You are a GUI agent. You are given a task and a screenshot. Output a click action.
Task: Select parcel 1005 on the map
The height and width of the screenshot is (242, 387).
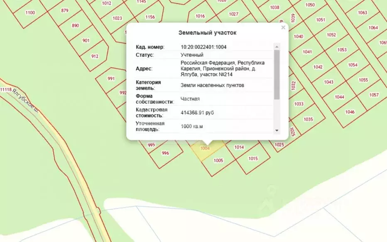coord(218,161)
